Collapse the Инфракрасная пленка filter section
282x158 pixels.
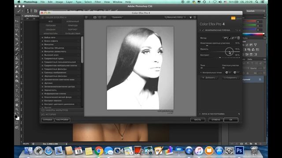(x=200, y=30)
